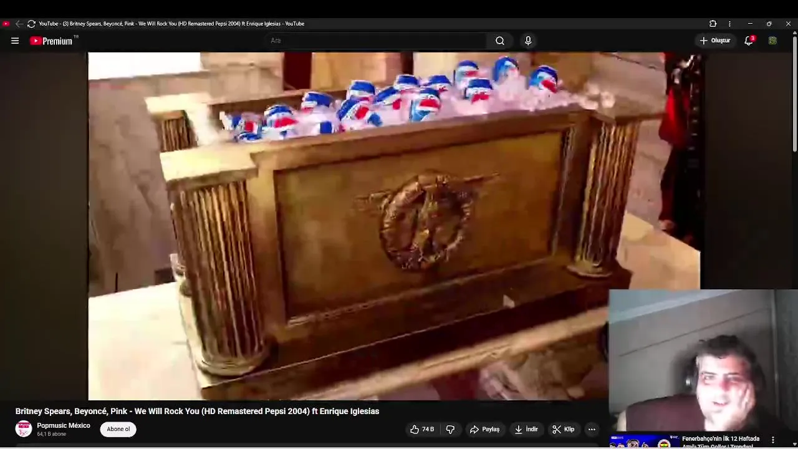
Task: Click the 64,1 B abone subscriber count
Action: coord(51,434)
